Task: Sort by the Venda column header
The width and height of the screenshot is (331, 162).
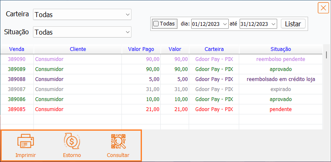Action: 17,49
